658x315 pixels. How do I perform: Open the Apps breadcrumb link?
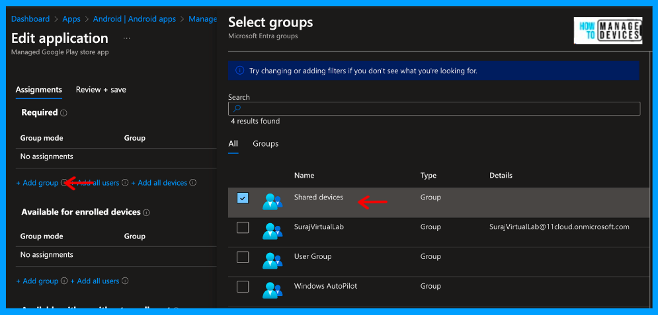tap(71, 19)
